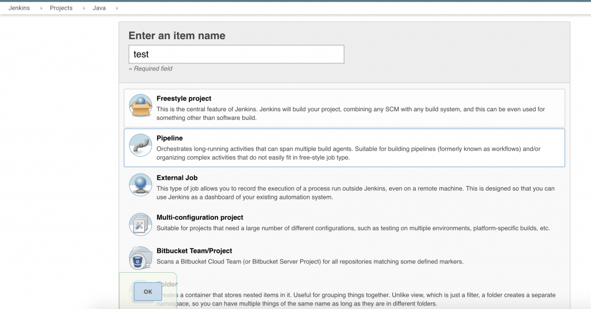Open the dropdown arrow after Java breadcrumb
Screen dimensions: 591x309
click(x=117, y=8)
